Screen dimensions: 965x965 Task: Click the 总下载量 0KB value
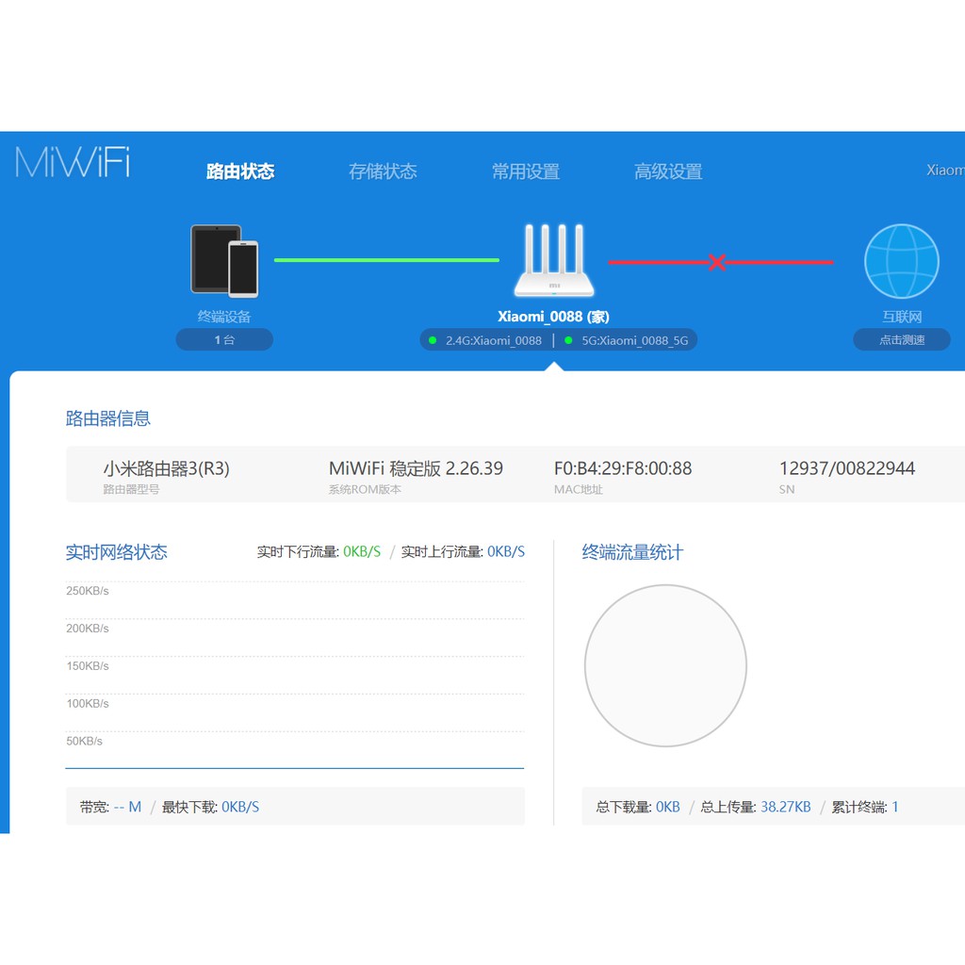click(668, 807)
